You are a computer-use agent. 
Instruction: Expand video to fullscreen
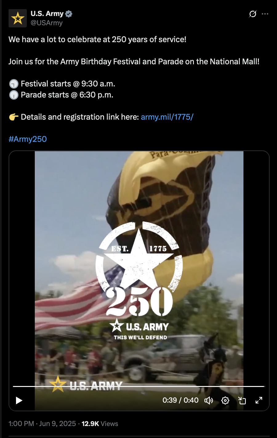pyautogui.click(x=259, y=400)
